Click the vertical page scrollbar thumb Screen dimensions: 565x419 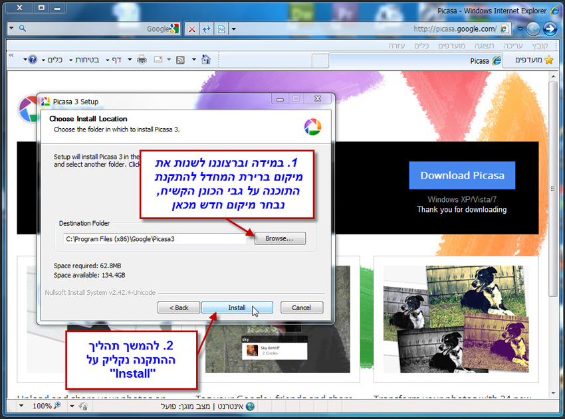pyautogui.click(x=553, y=189)
